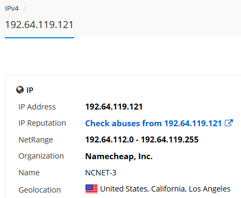The height and width of the screenshot is (198, 241).
Task: Click the IPv4 breadcrumb link
Action: pos(12,9)
